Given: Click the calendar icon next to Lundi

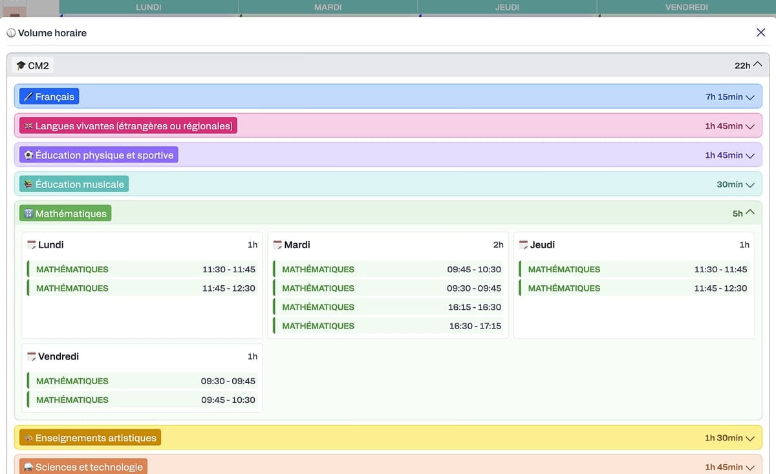Looking at the screenshot, I should click(x=31, y=245).
